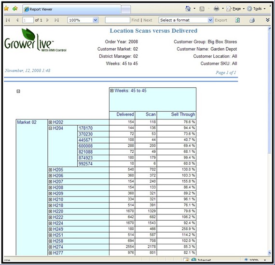Click the RSS feeds icon

pos(202,9)
